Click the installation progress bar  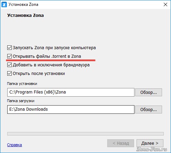(x=85, y=134)
